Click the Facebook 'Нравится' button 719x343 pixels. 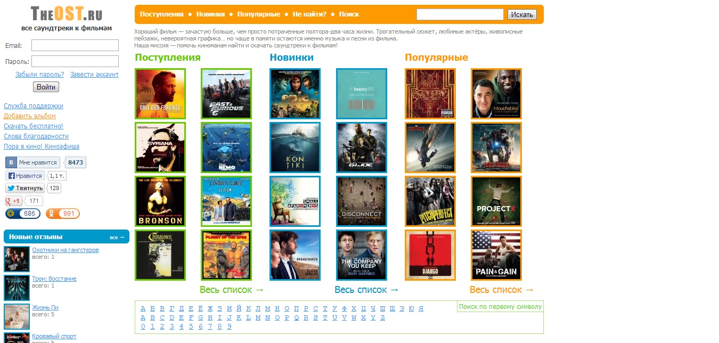(x=25, y=176)
